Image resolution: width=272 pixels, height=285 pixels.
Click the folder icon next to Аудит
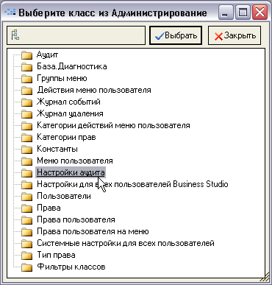click(26, 55)
